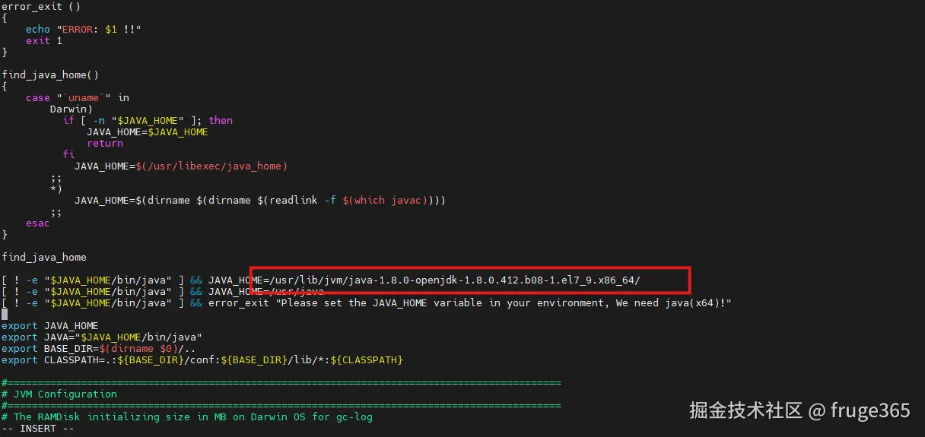This screenshot has width=925, height=437.
Task: Place cursor on echo "ERROR: $1 !!" line
Action: 84,29
